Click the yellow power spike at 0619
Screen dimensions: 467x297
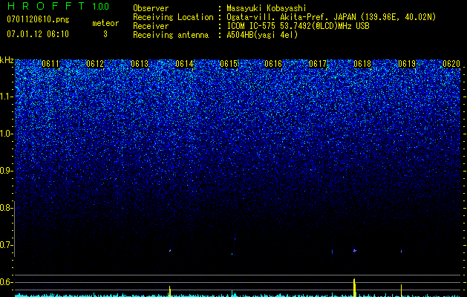point(401,291)
